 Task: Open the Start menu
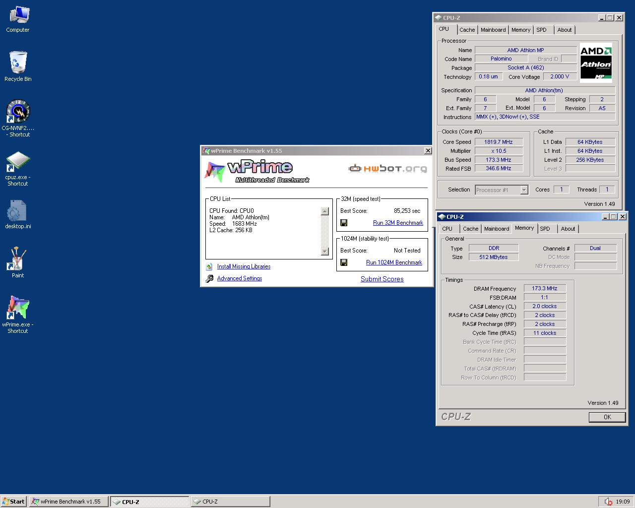14,502
